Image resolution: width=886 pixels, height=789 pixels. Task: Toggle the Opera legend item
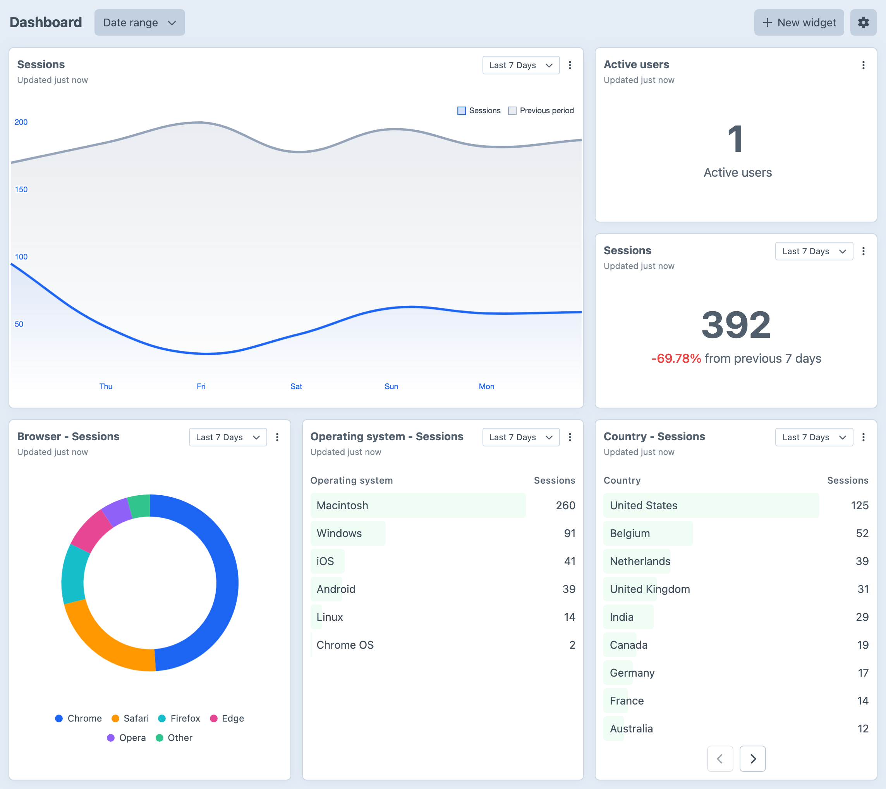(x=126, y=738)
